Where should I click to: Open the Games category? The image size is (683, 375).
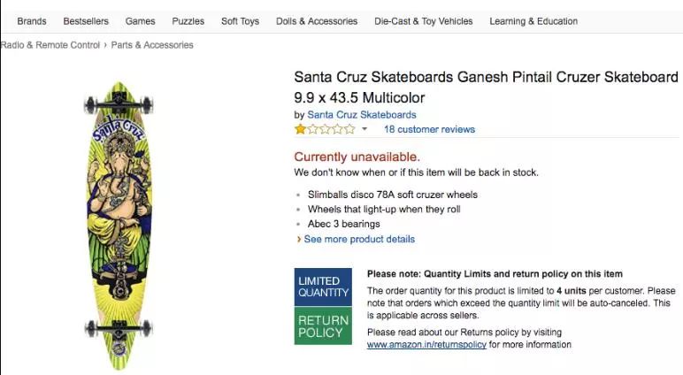tap(140, 21)
